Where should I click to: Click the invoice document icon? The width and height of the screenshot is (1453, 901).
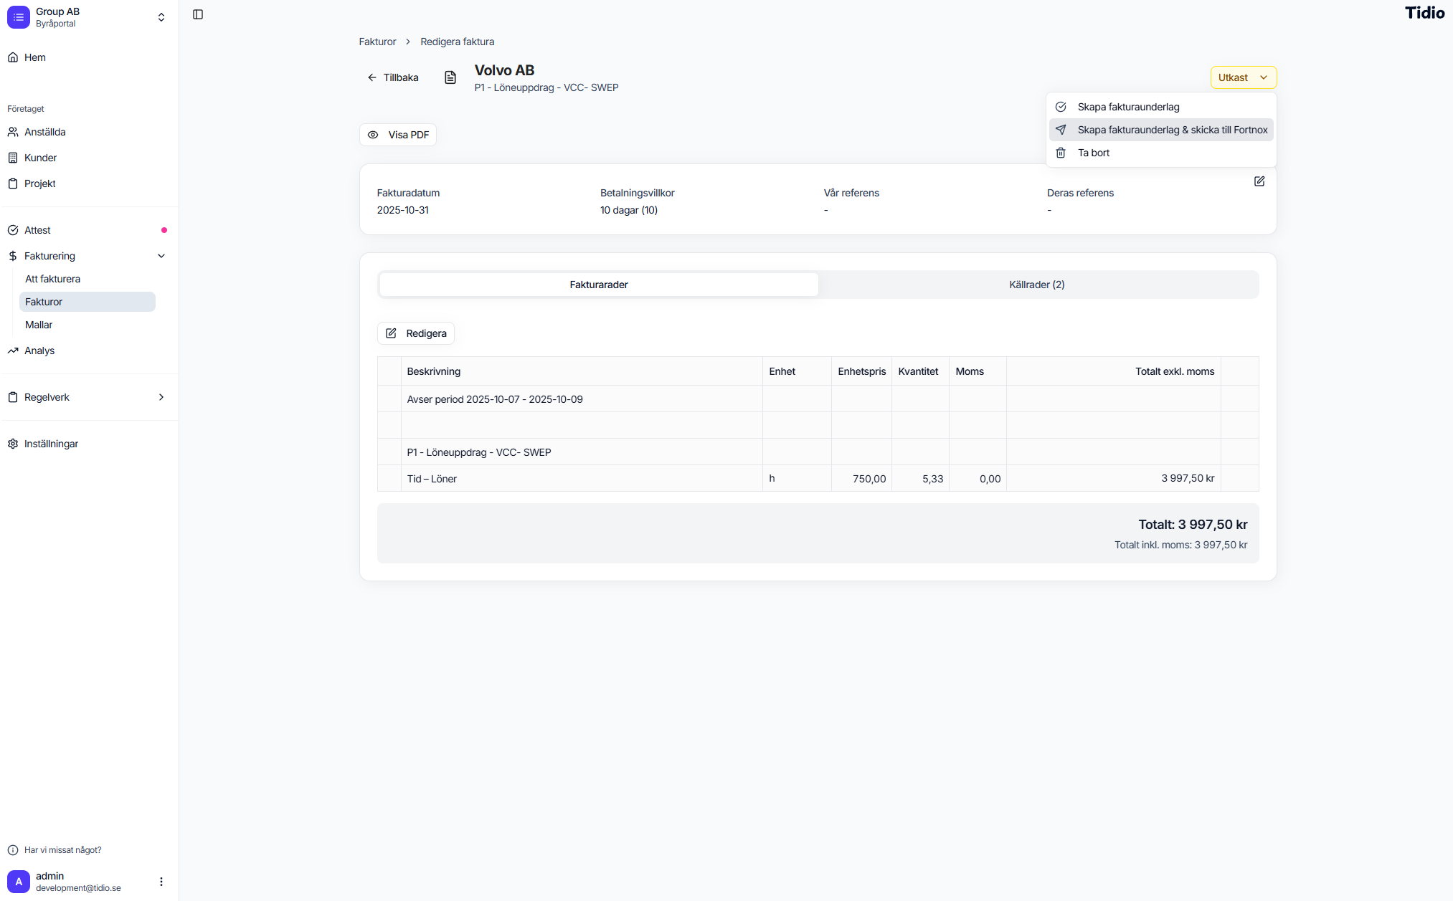point(450,77)
